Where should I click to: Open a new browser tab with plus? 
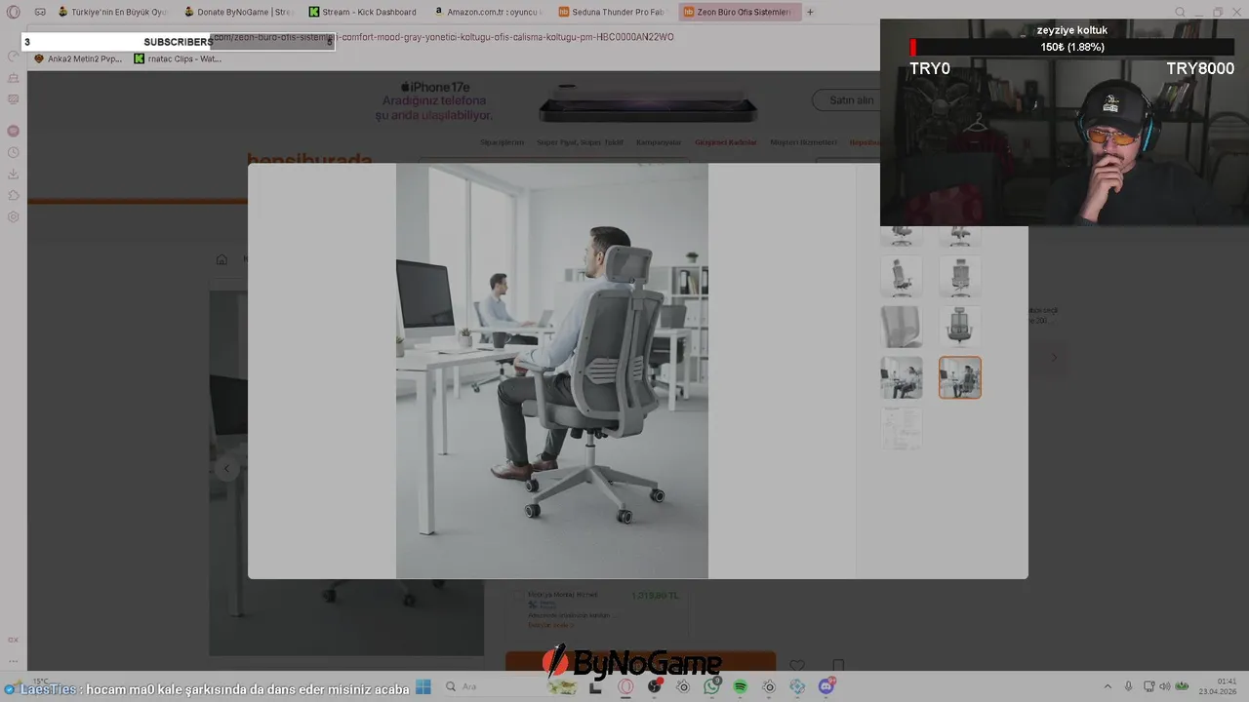pyautogui.click(x=810, y=12)
